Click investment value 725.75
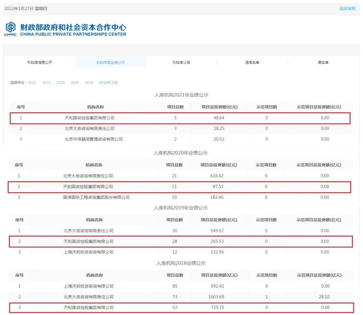The width and height of the screenshot is (363, 315). (x=217, y=308)
